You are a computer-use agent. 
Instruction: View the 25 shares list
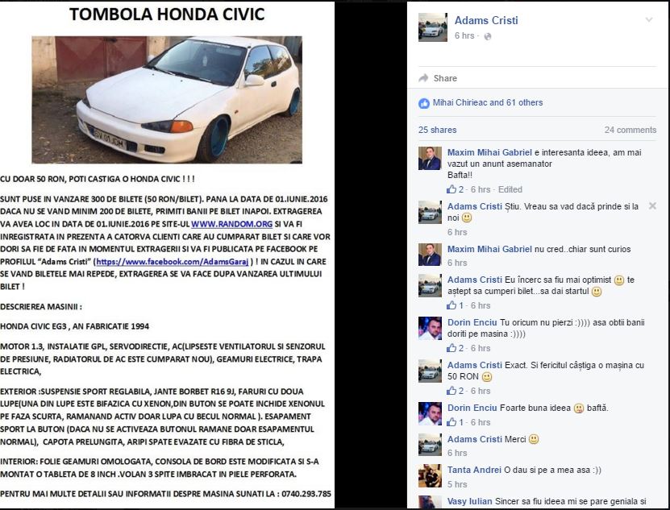tap(438, 130)
